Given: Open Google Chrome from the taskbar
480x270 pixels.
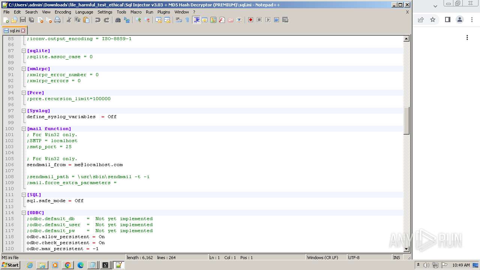Looking at the screenshot, I should [x=67, y=265].
